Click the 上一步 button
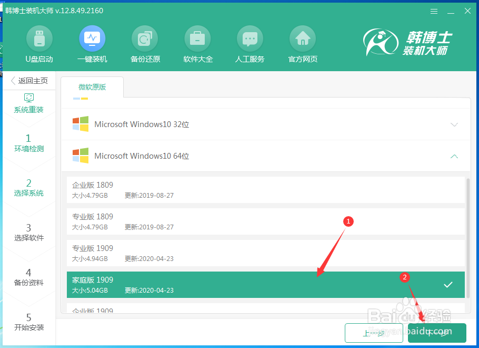This screenshot has height=348, width=479. coord(374,333)
